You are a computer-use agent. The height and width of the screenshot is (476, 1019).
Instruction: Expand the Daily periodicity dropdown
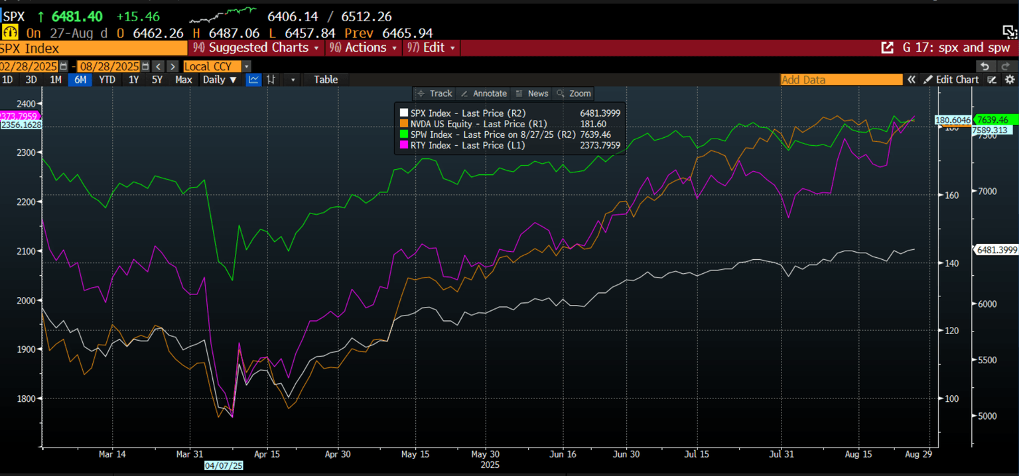coord(220,80)
